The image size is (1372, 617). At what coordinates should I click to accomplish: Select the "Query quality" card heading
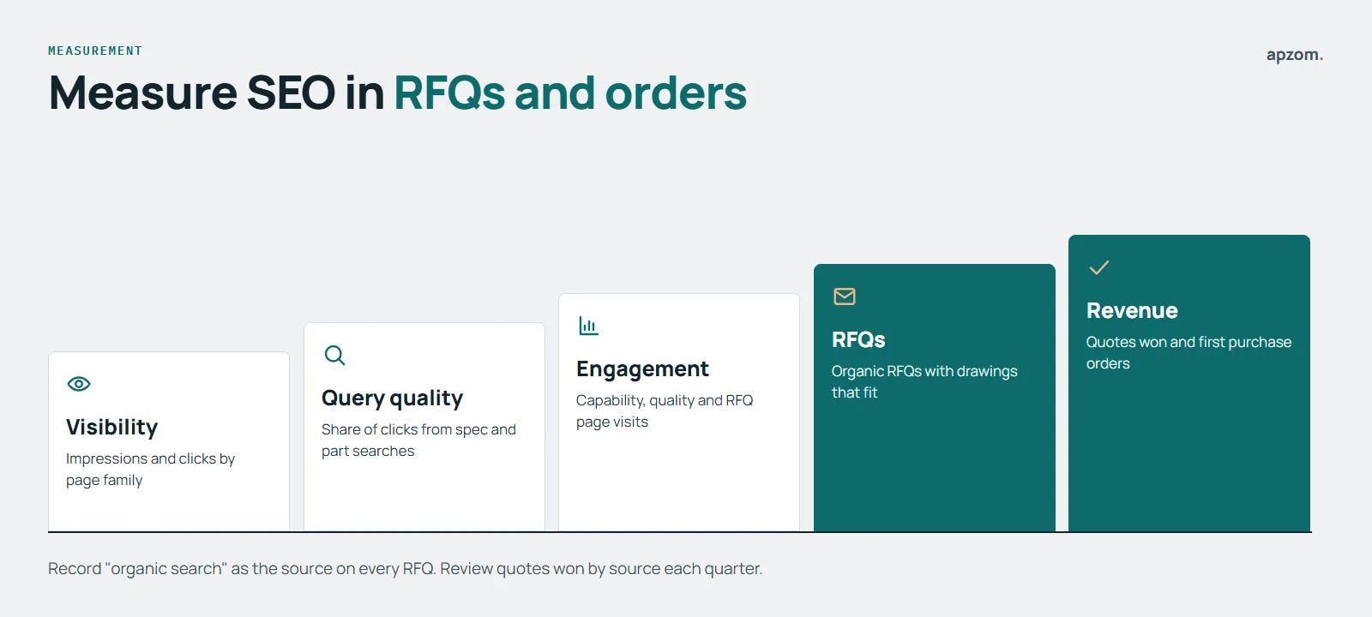[x=392, y=398]
